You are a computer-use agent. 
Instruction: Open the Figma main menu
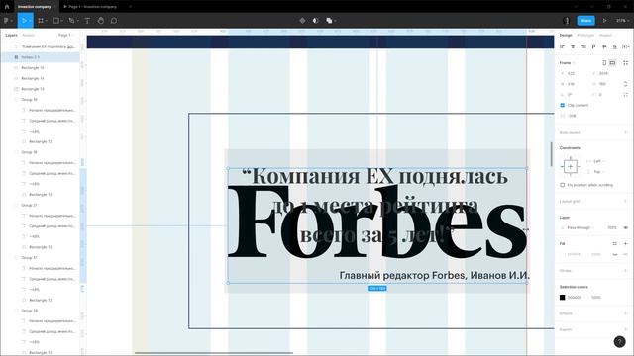coord(7,20)
